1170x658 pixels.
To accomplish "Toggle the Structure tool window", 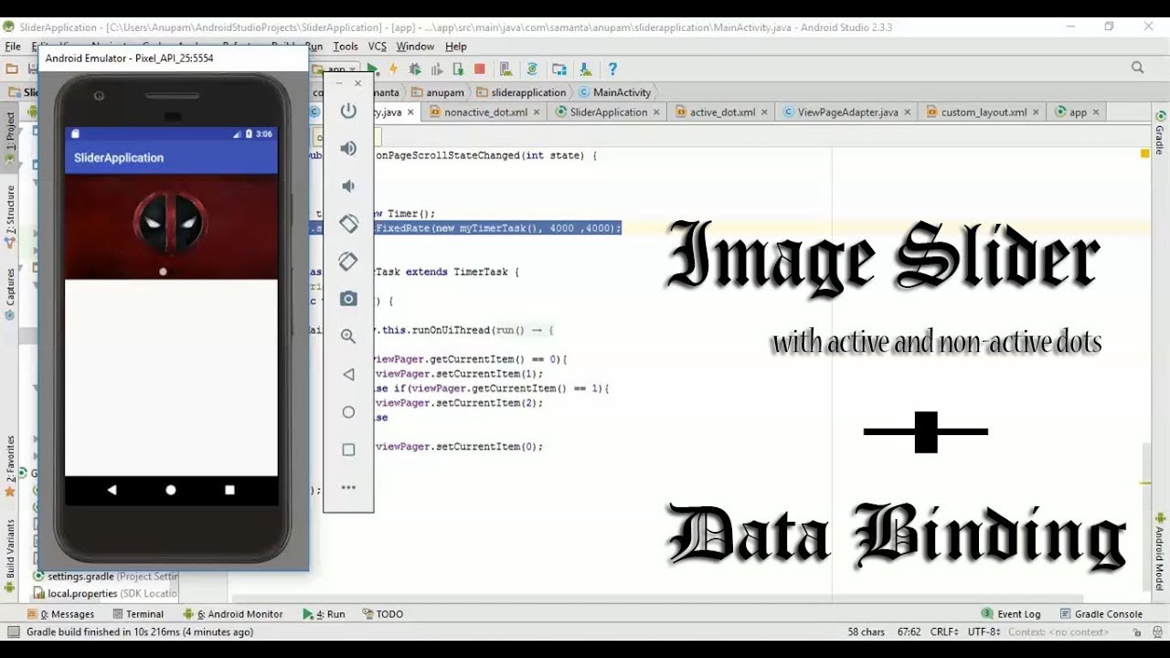I will 10,218.
